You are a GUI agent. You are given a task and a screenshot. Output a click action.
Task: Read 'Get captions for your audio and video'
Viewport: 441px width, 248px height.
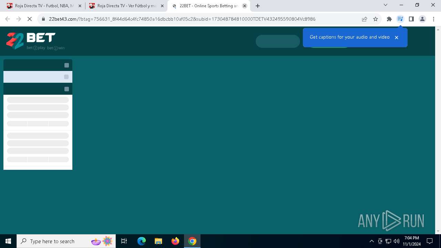349,37
